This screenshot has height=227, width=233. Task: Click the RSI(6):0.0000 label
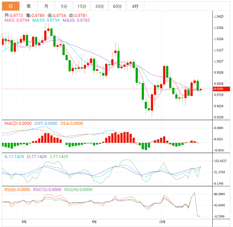pyautogui.click(x=17, y=190)
